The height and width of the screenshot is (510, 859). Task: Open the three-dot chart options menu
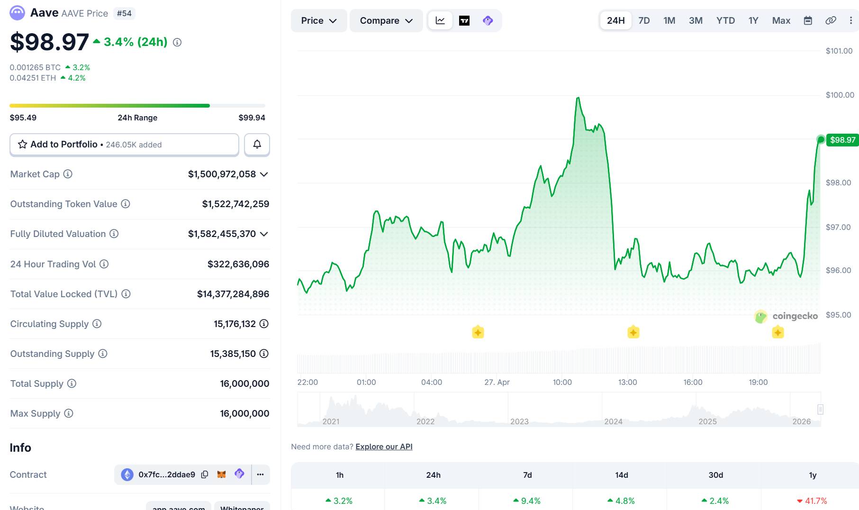850,20
